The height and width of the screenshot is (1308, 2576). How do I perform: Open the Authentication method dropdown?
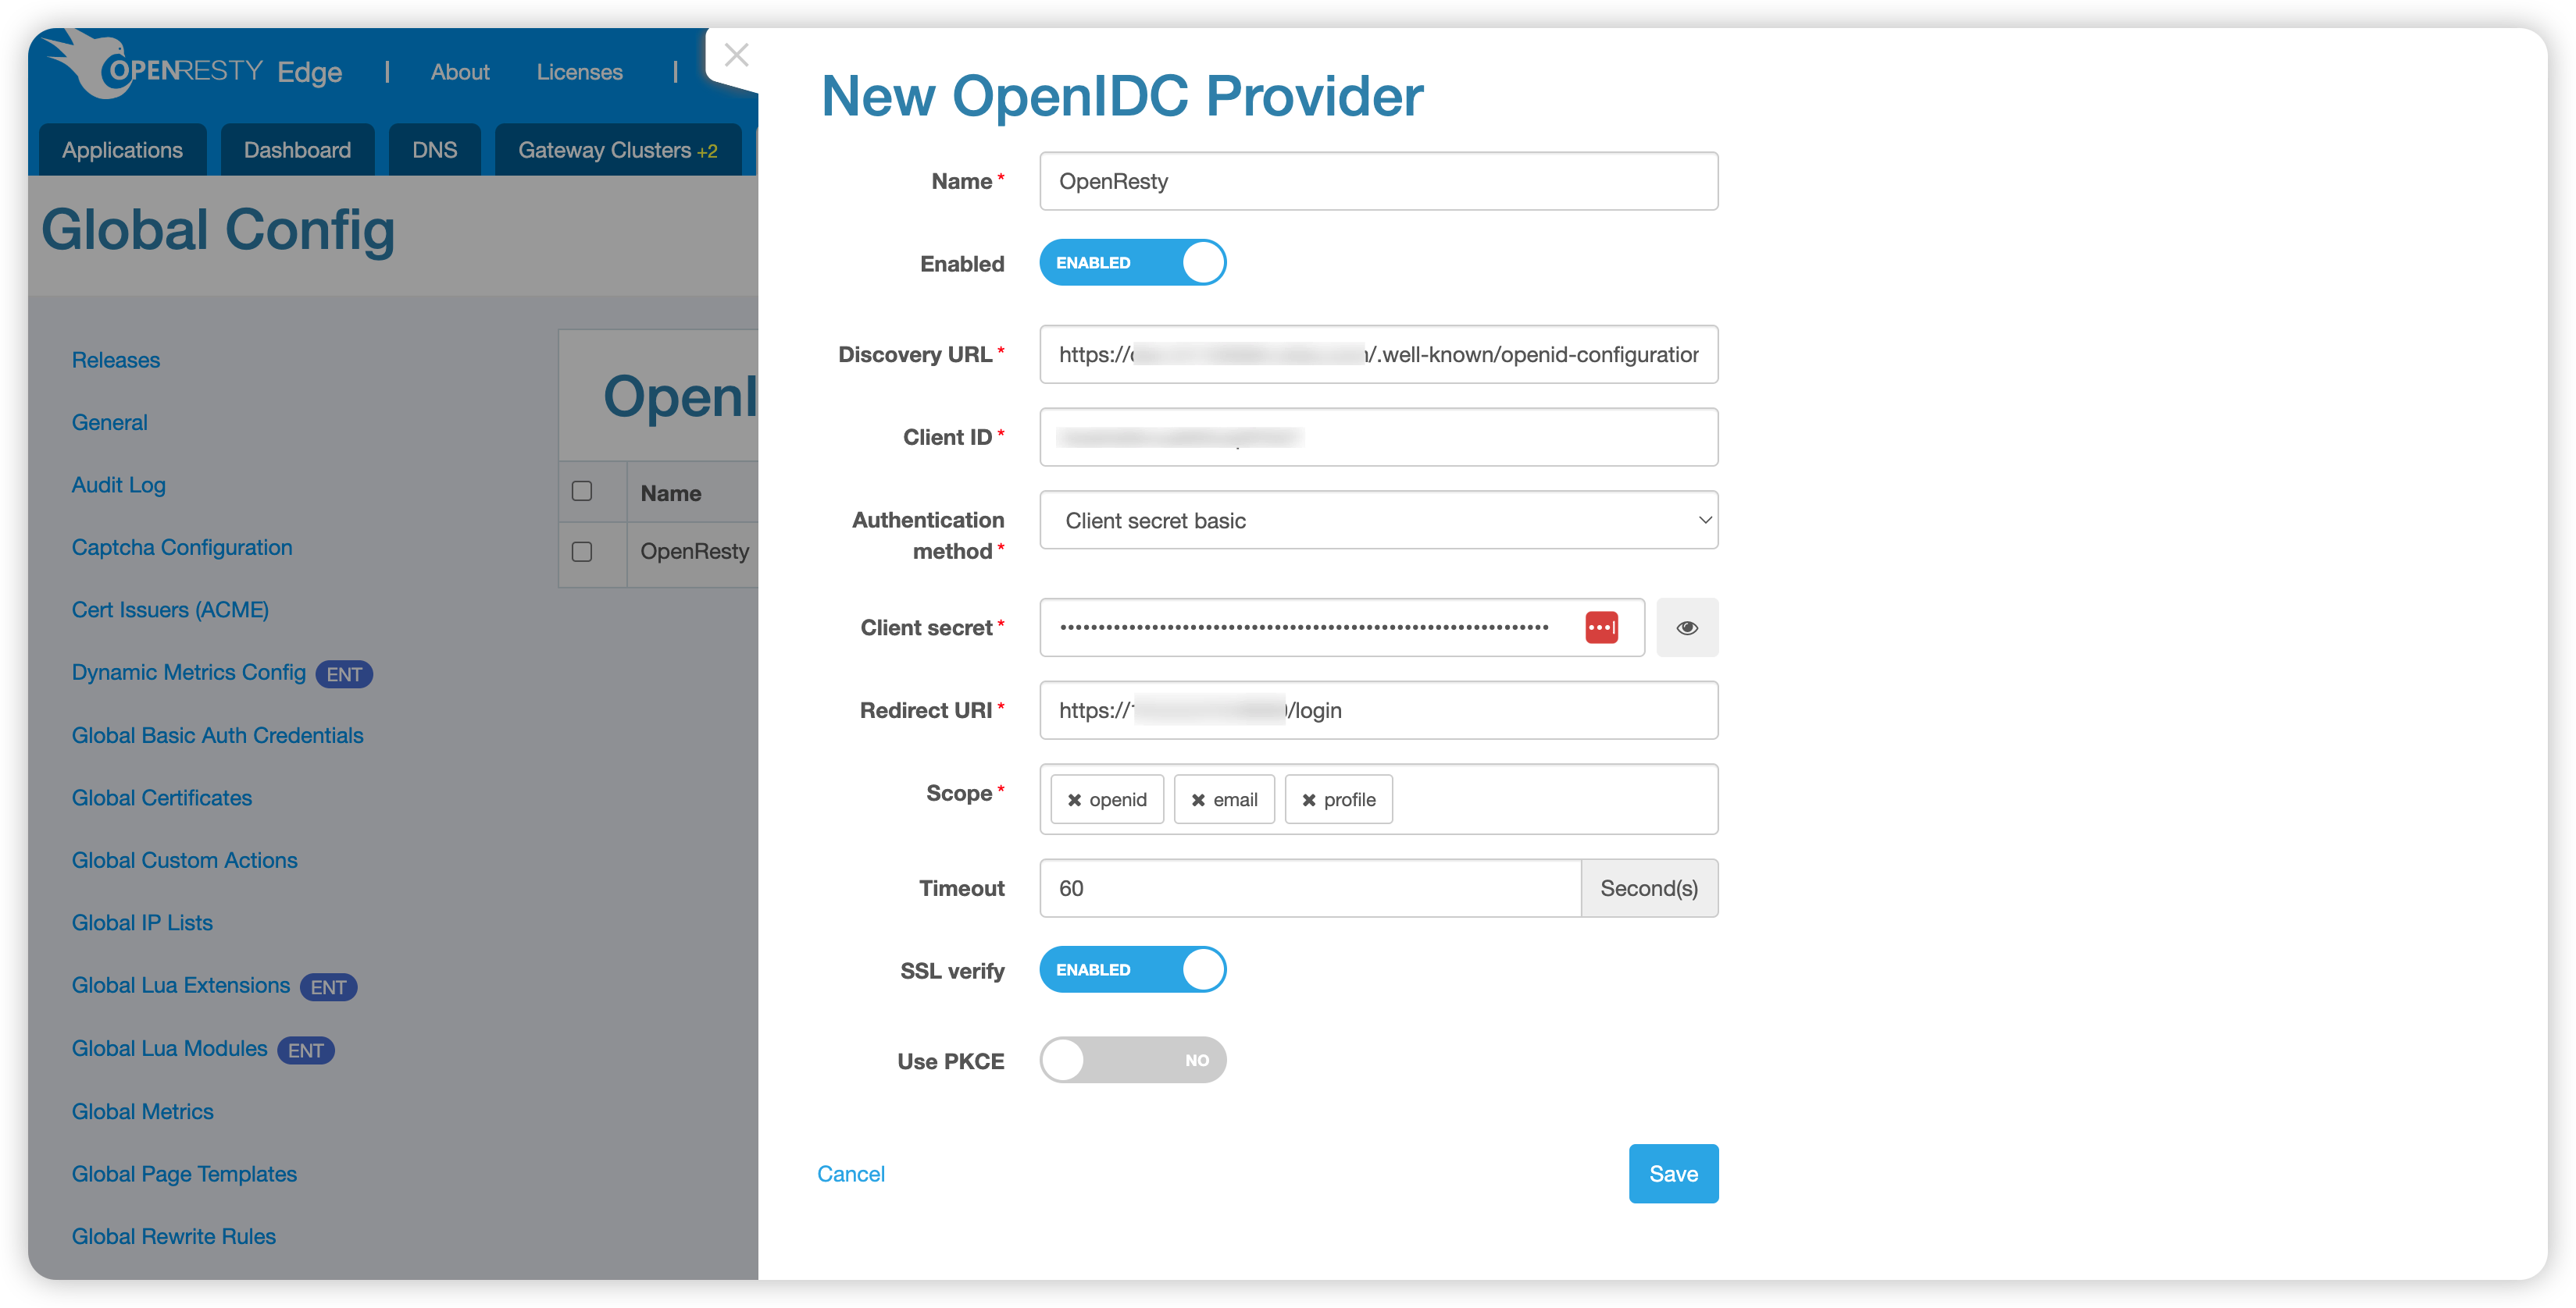coord(1379,520)
